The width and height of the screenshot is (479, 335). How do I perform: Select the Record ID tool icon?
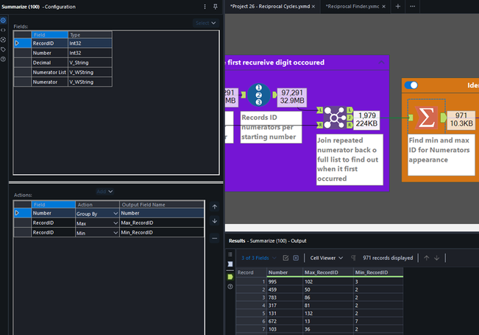tap(259, 96)
